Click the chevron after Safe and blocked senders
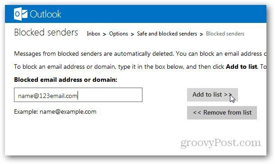This screenshot has width=275, height=164. pos(202,34)
